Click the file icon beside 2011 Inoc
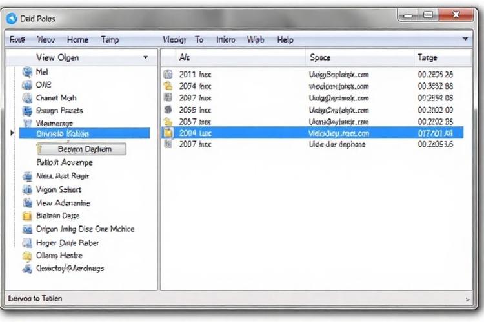The height and width of the screenshot is (322, 484). pos(168,75)
